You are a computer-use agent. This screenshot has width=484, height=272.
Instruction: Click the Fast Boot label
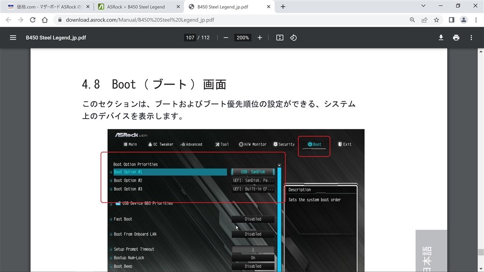click(122, 219)
